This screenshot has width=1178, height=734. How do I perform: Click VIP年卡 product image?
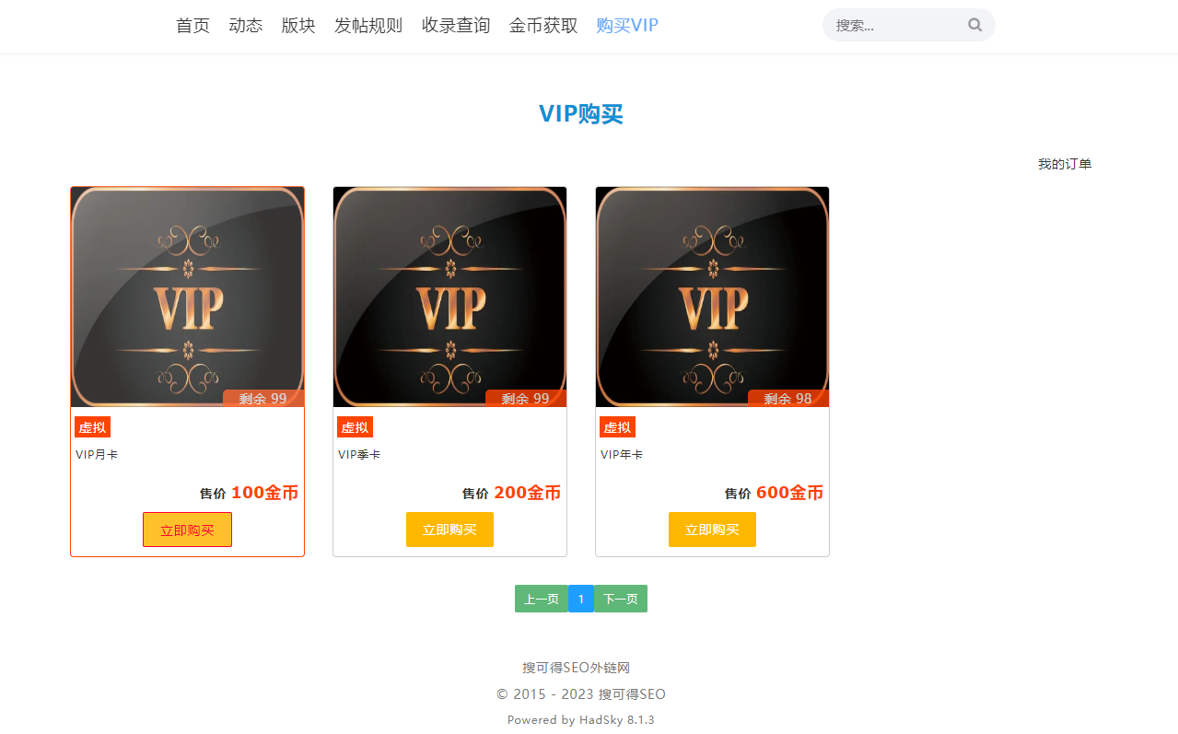click(x=713, y=297)
